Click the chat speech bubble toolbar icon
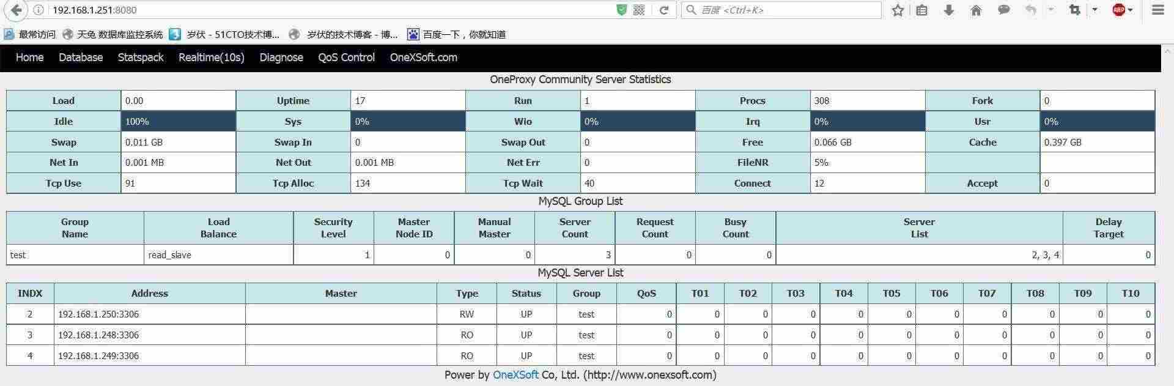 (x=1003, y=10)
